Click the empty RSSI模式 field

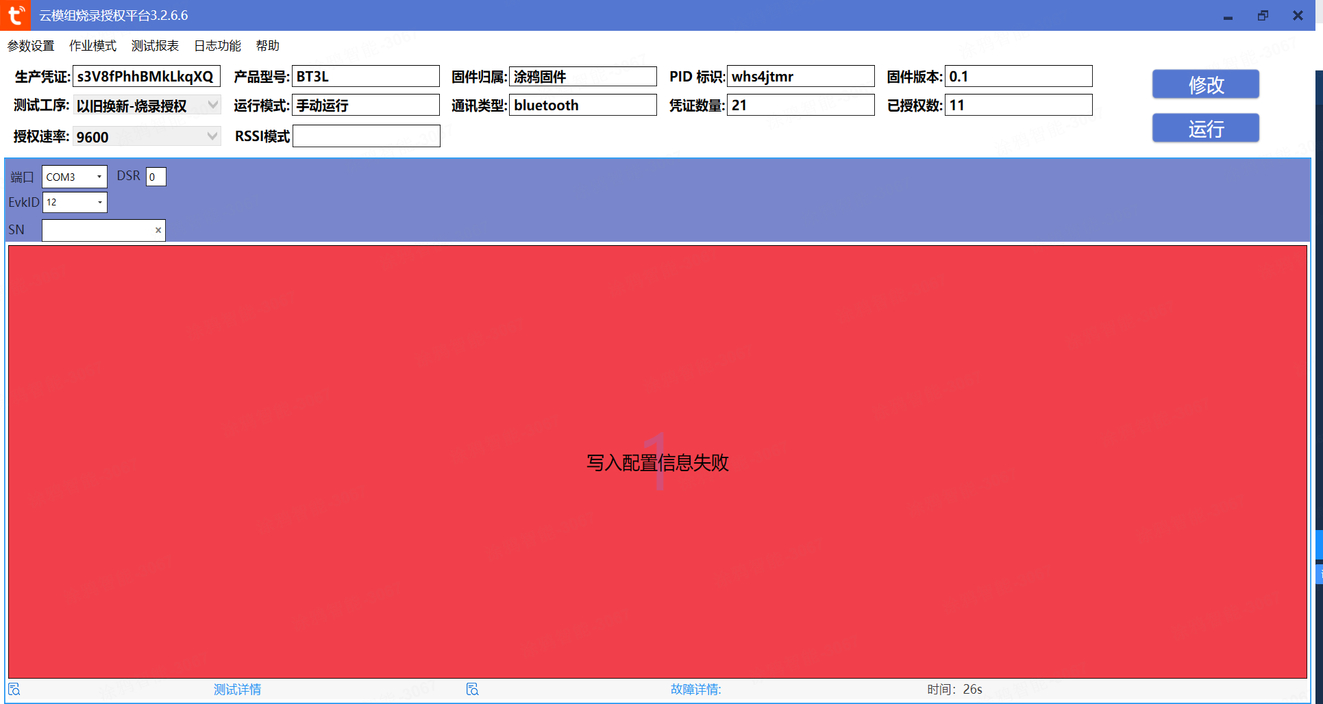point(367,136)
